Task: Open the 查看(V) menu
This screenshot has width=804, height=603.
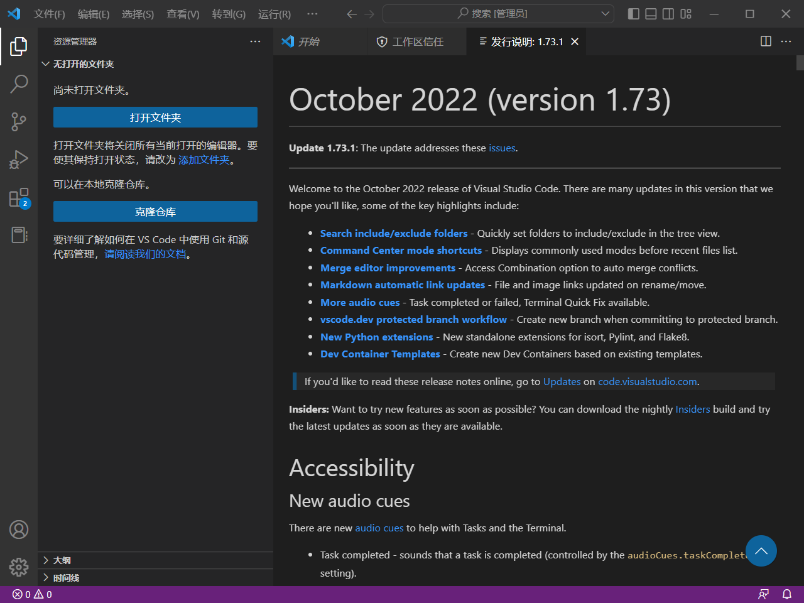Action: click(x=183, y=14)
